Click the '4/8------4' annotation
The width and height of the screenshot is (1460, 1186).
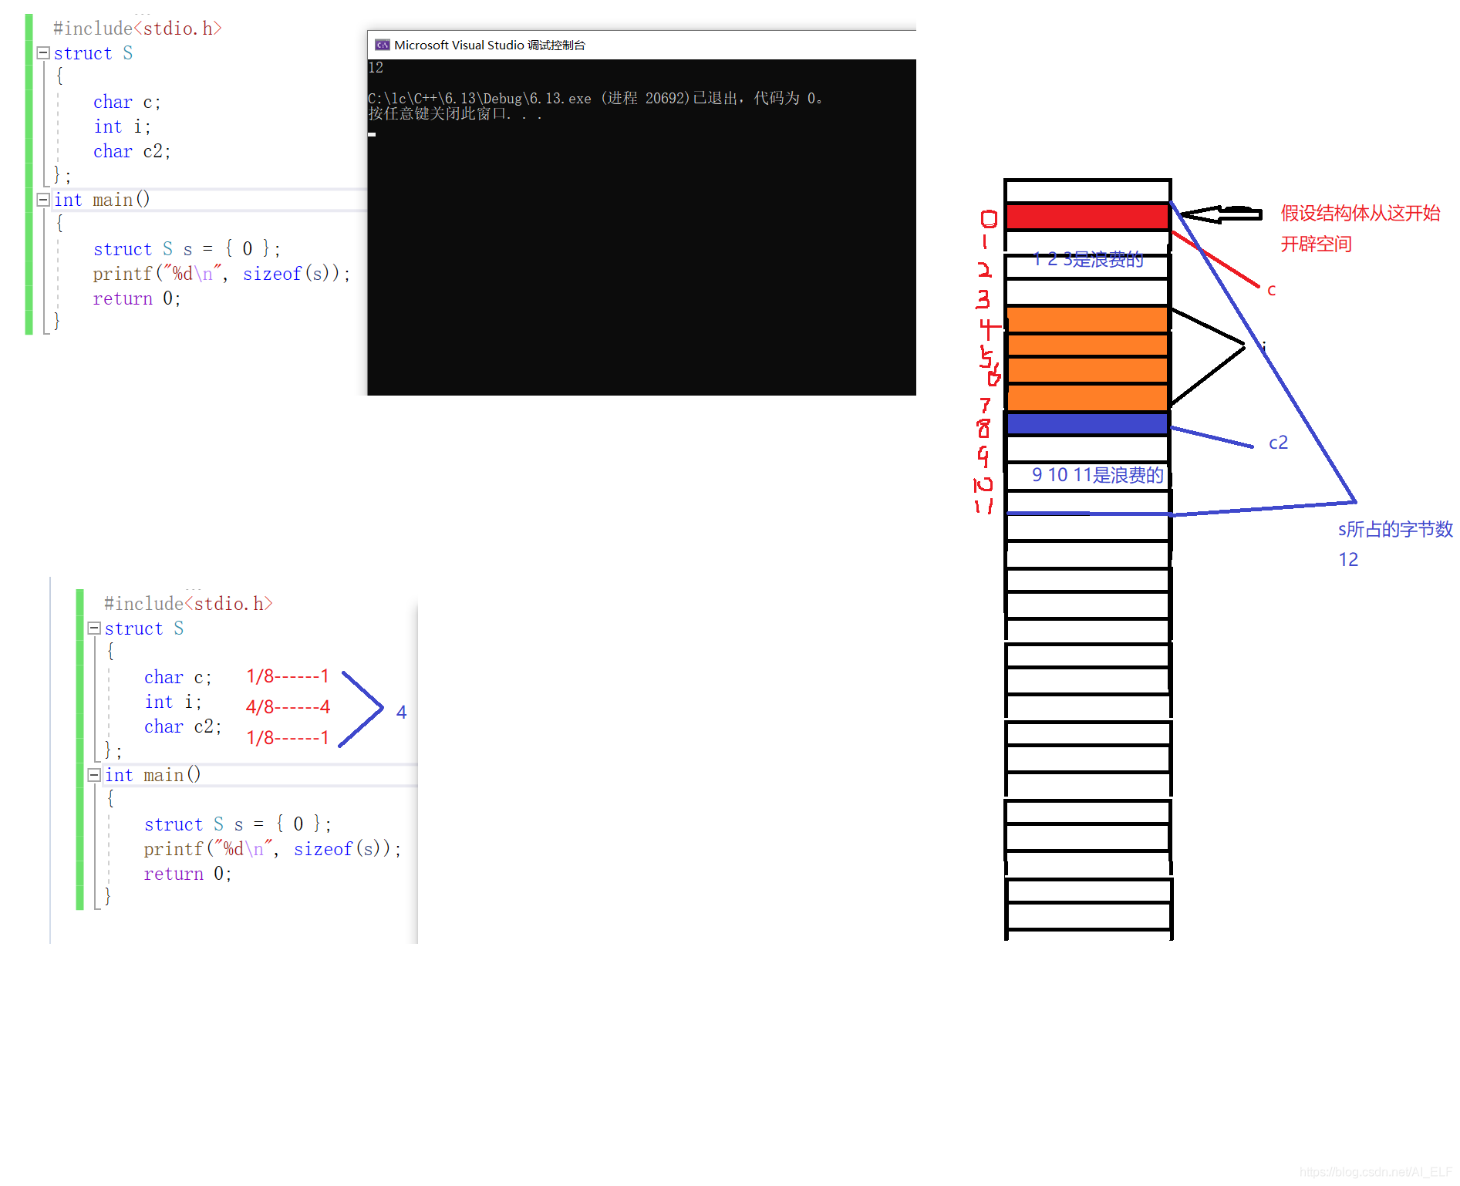pyautogui.click(x=288, y=707)
